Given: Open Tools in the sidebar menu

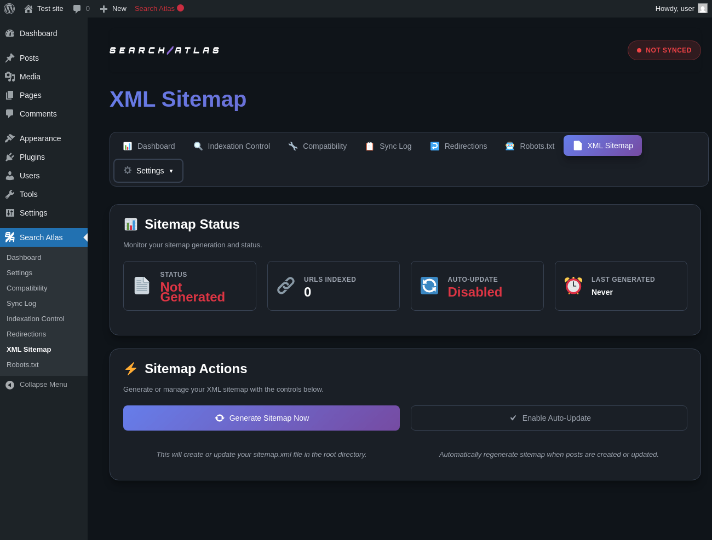Looking at the screenshot, I should (x=44, y=194).
